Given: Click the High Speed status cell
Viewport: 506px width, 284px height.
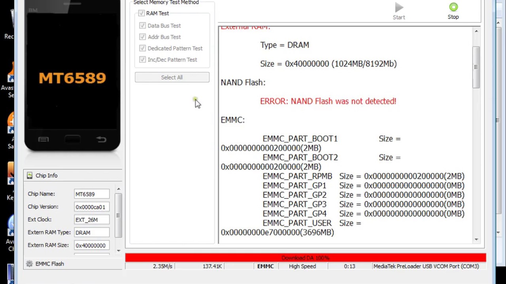Looking at the screenshot, I should click(x=302, y=266).
